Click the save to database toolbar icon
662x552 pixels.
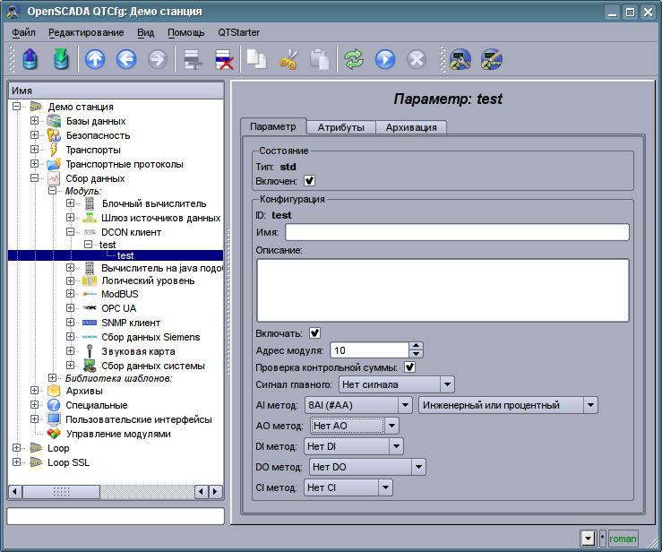point(61,60)
